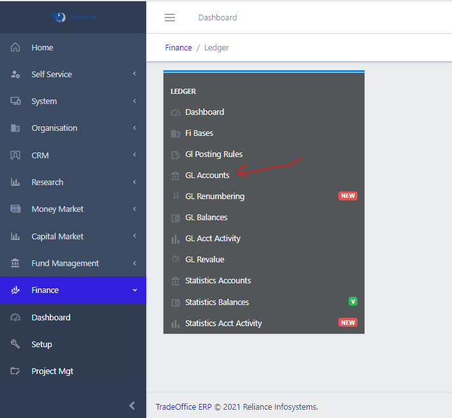Expand the Research menu chevron
The image size is (452, 418).
(x=135, y=182)
